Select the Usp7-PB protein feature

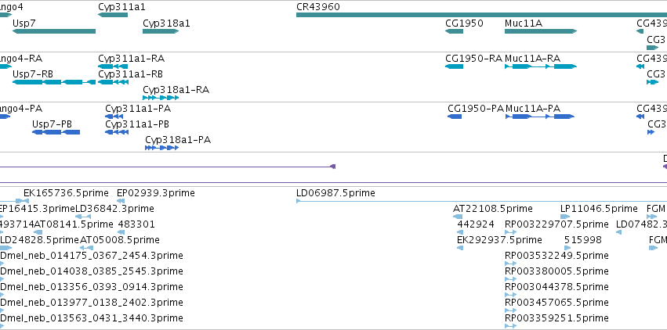56,132
